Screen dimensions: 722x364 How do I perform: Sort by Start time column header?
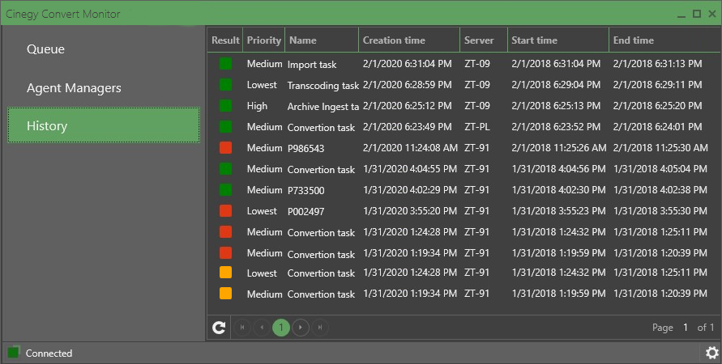coord(558,40)
